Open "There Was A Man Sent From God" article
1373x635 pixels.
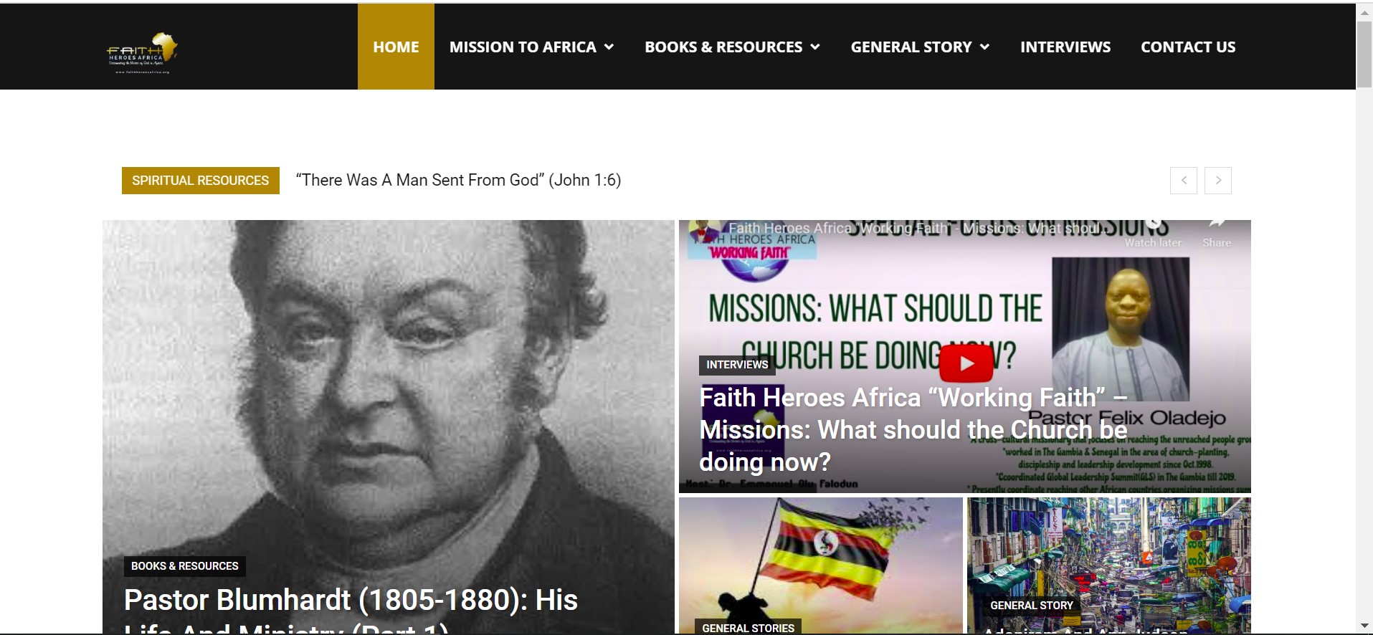click(x=459, y=181)
